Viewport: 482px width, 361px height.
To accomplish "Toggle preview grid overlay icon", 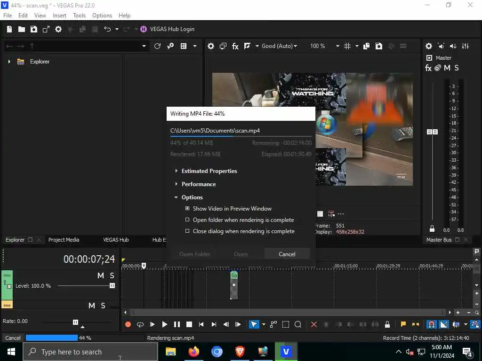I will coord(347,46).
